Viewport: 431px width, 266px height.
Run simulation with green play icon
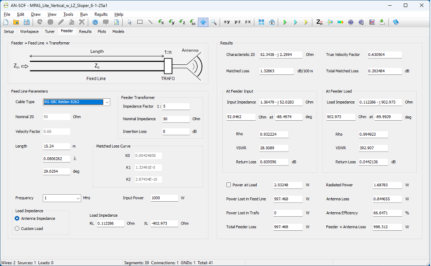pyautogui.click(x=285, y=22)
